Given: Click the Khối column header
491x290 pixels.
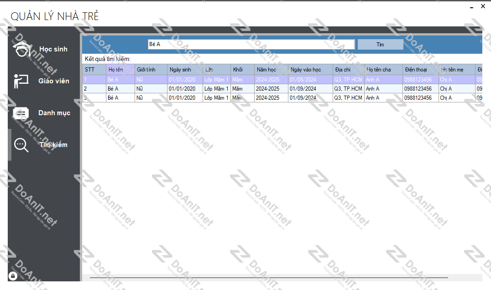Looking at the screenshot, I should click(242, 70).
